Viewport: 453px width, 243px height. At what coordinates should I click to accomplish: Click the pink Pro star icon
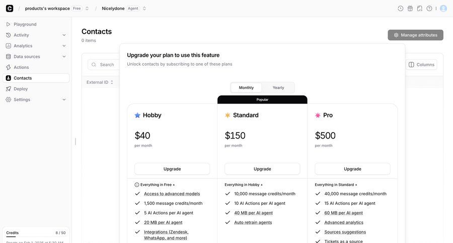click(318, 115)
